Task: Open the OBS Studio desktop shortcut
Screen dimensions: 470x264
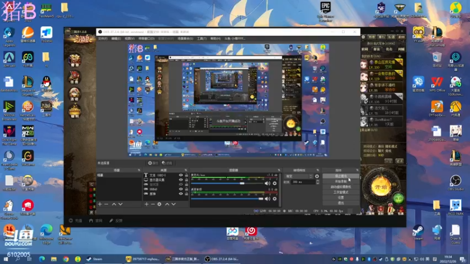Action: point(456,183)
